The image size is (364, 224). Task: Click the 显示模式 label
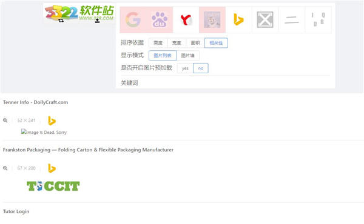point(132,55)
